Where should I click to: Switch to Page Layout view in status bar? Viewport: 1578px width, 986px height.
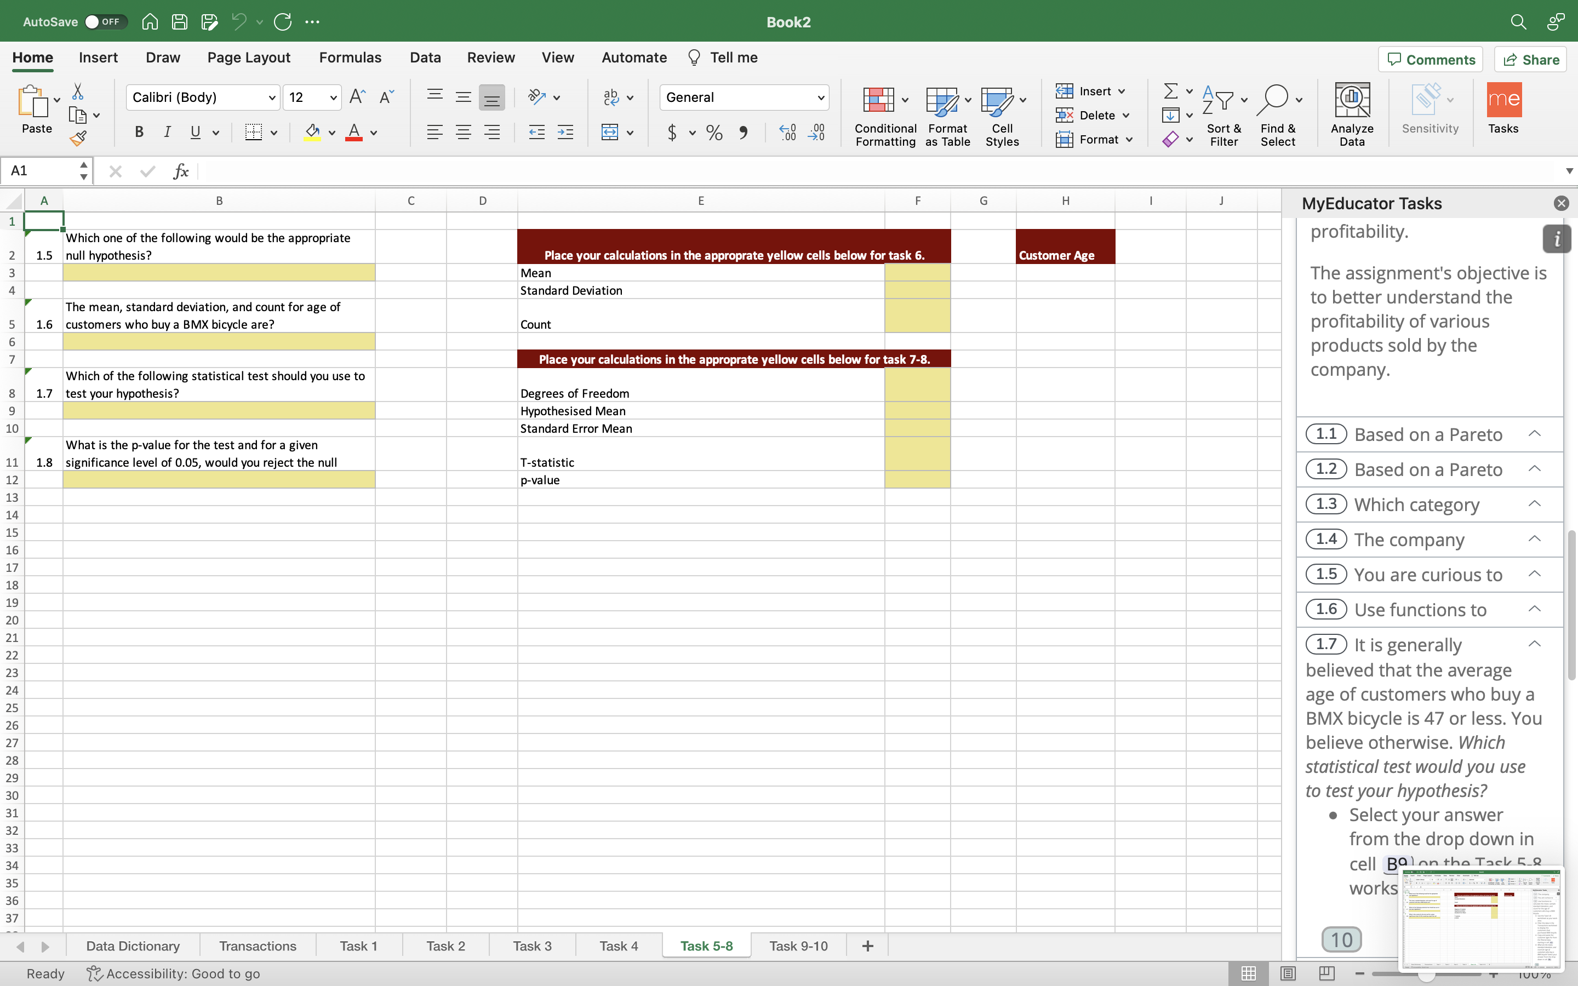(x=1287, y=973)
